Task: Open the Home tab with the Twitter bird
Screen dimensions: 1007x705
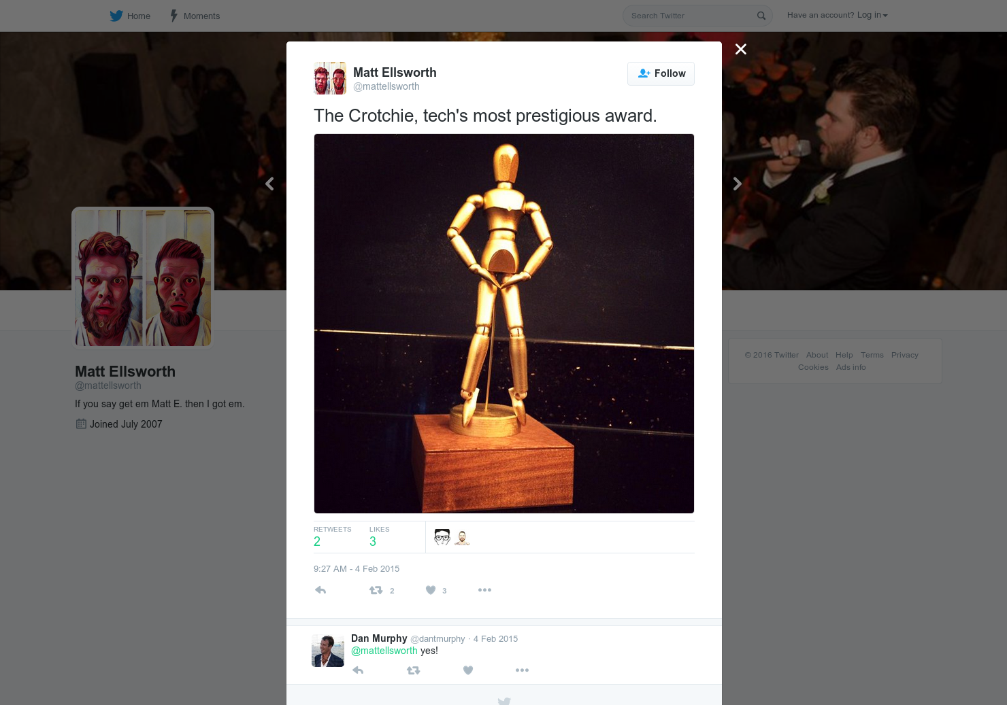Action: click(x=130, y=16)
